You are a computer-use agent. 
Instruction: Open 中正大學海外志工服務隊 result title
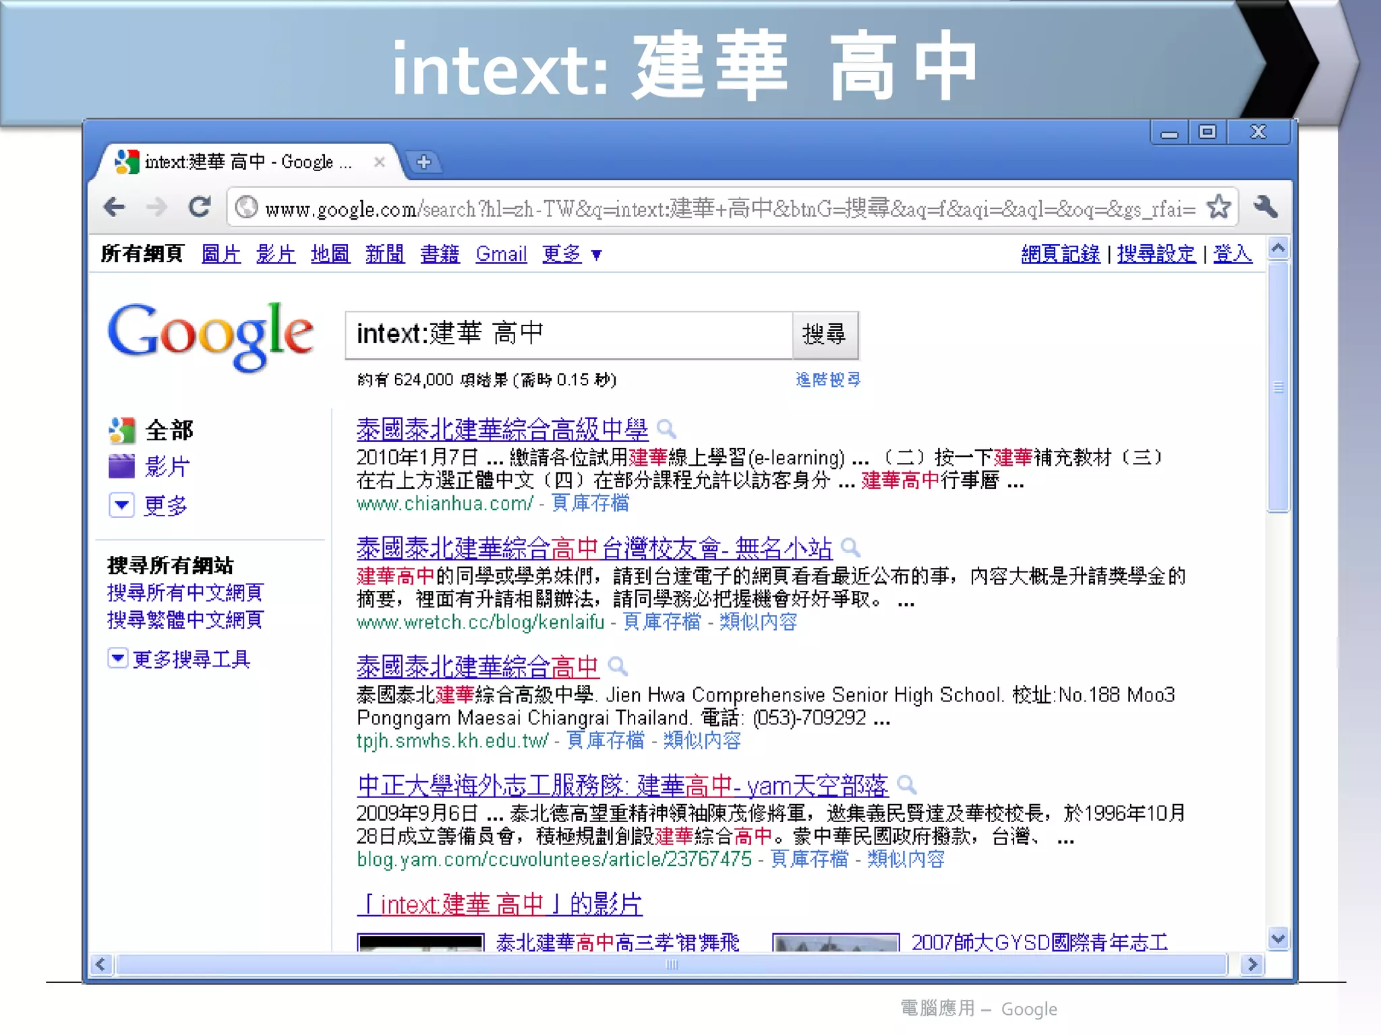[x=622, y=786]
